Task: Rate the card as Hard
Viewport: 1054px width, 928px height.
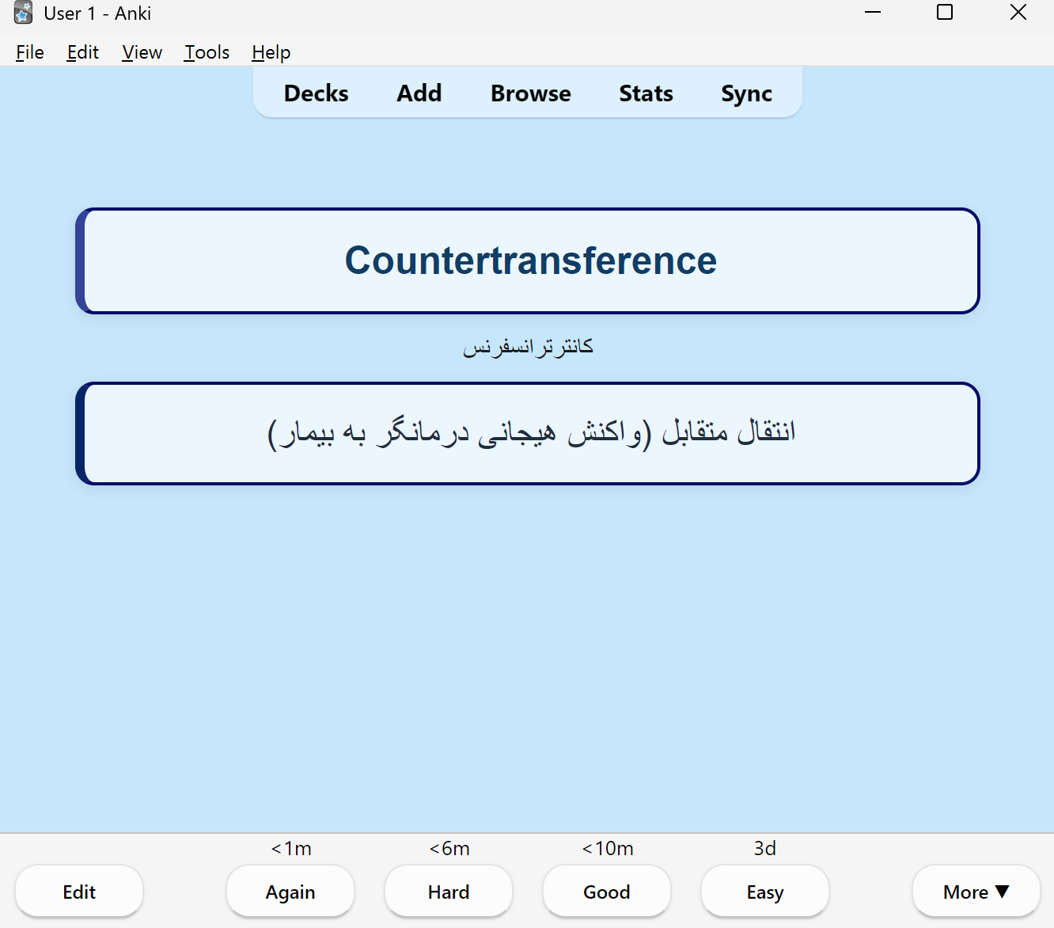Action: pos(449,892)
